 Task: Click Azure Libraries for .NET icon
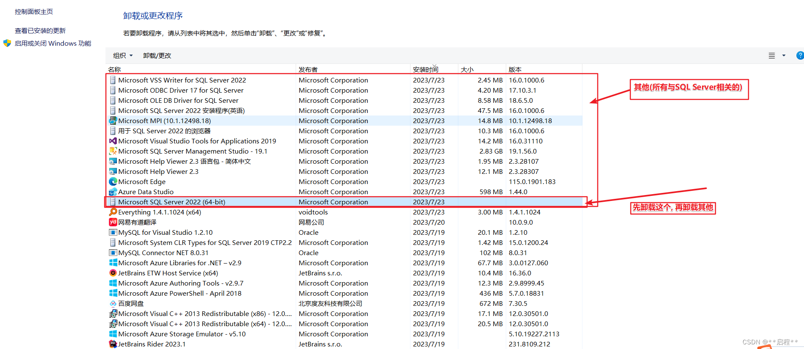point(113,263)
